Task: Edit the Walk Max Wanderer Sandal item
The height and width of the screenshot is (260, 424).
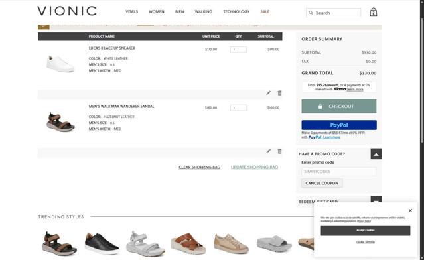Action: (268, 151)
